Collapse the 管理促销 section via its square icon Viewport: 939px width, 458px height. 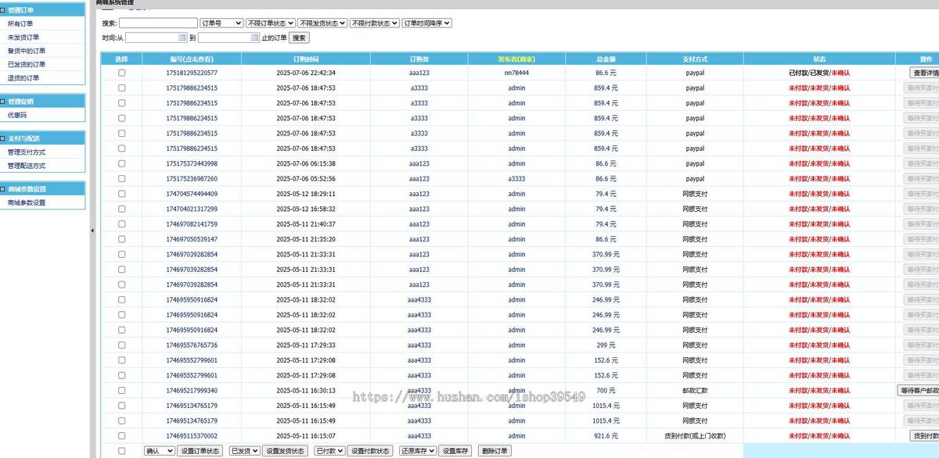pos(3,101)
